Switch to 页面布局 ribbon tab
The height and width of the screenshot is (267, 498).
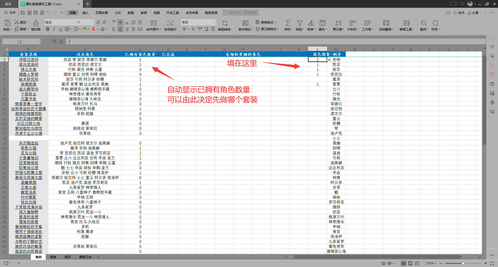[x=101, y=13]
